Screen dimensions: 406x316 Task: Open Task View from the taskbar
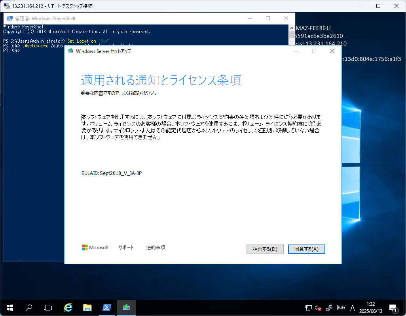pos(48,307)
